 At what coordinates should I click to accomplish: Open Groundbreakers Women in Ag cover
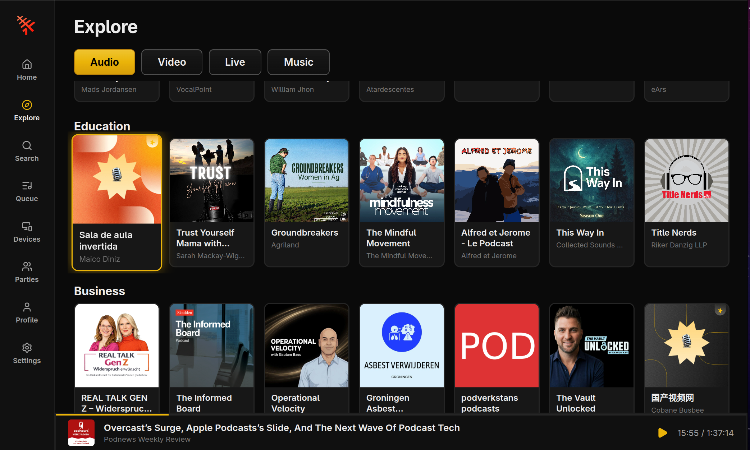coord(307,181)
